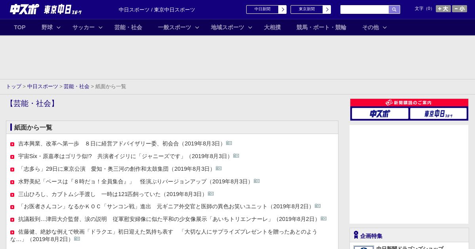Open the 東京新聞 link button

[x=306, y=9]
